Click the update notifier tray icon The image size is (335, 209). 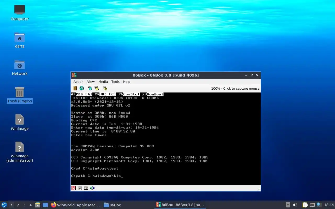click(319, 205)
